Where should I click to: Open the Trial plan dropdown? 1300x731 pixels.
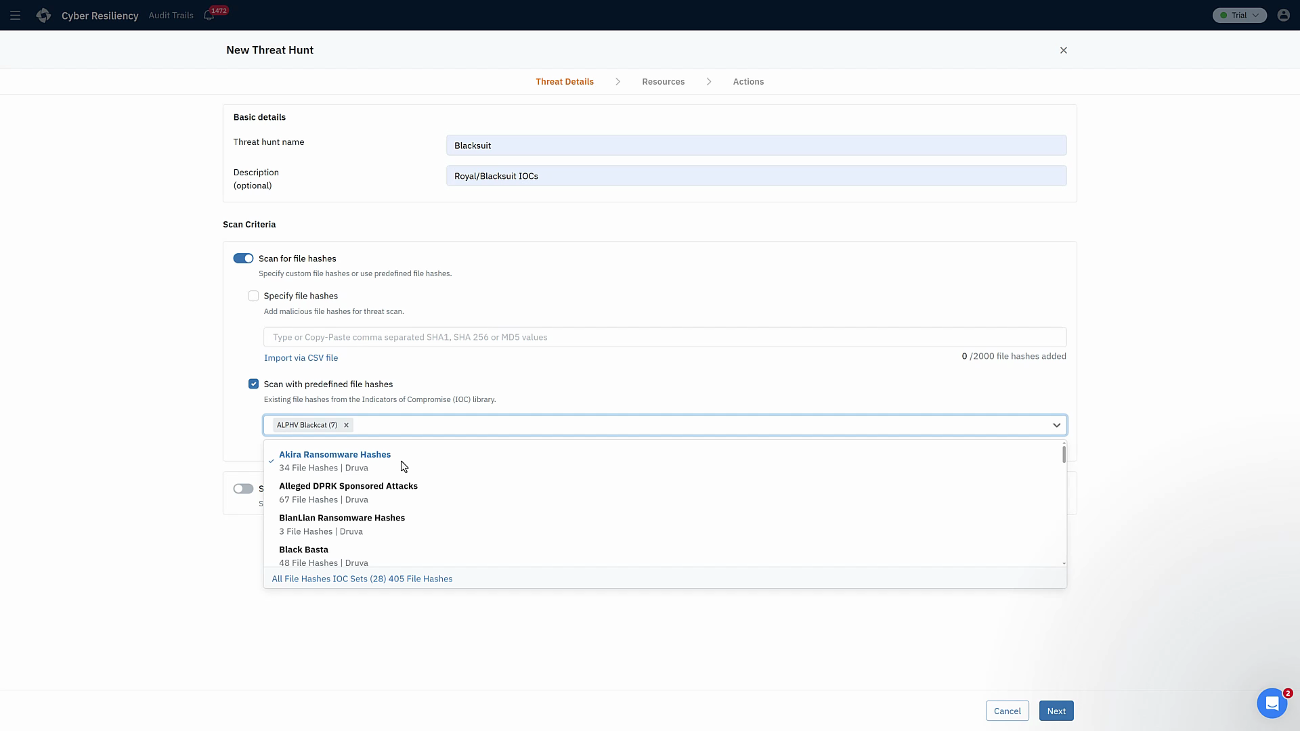coord(1239,15)
